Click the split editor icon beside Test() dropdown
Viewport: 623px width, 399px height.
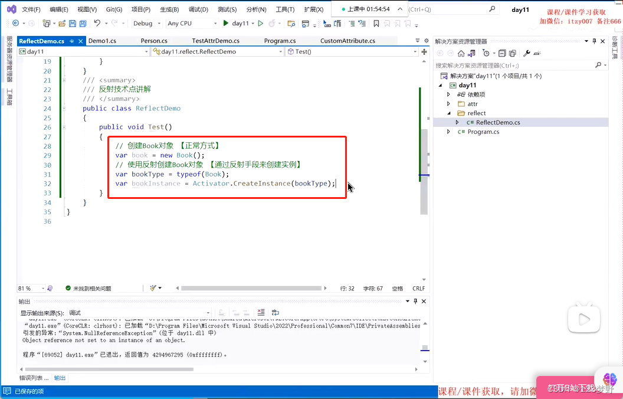click(424, 52)
